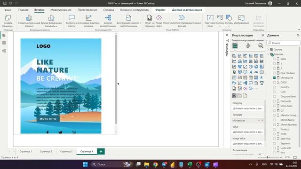Open the Моделирование ribbon tab
The width and height of the screenshot is (301, 169).
pyautogui.click(x=61, y=10)
